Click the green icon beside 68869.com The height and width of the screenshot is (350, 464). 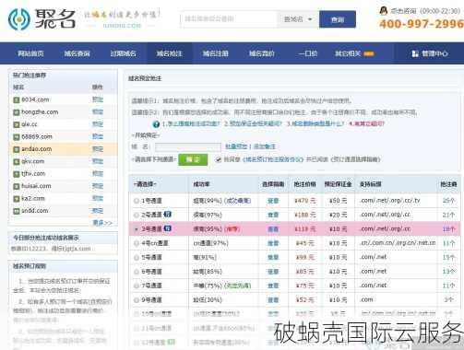[17, 137]
